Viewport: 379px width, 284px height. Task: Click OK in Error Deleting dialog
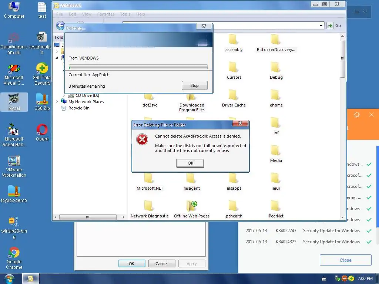point(190,163)
